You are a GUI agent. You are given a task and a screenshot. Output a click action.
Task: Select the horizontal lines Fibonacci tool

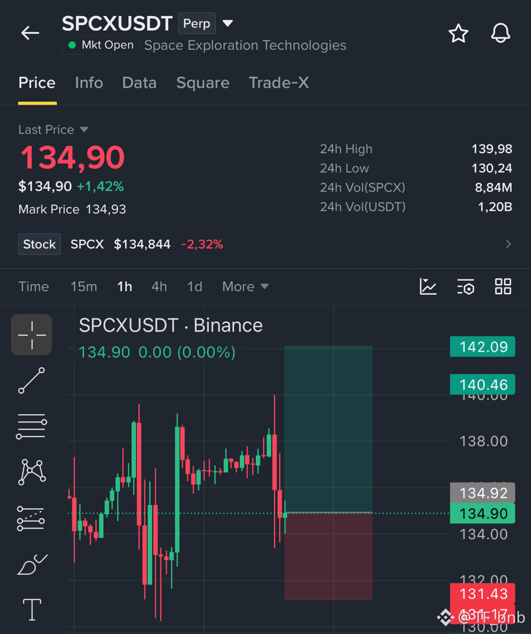[31, 426]
